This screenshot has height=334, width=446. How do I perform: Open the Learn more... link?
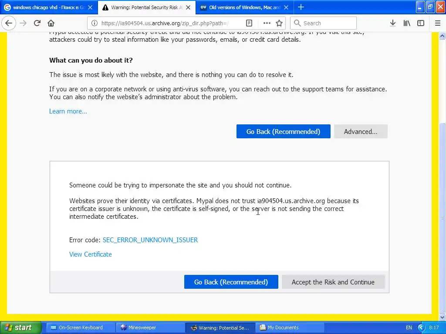coord(68,111)
